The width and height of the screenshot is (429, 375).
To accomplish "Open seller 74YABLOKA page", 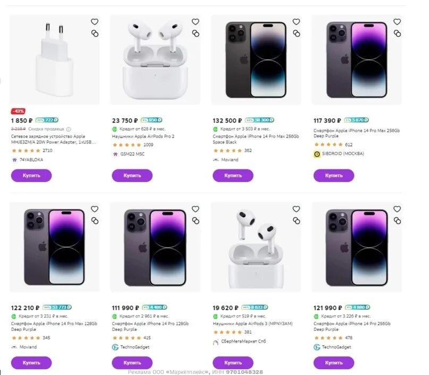I will [x=31, y=159].
